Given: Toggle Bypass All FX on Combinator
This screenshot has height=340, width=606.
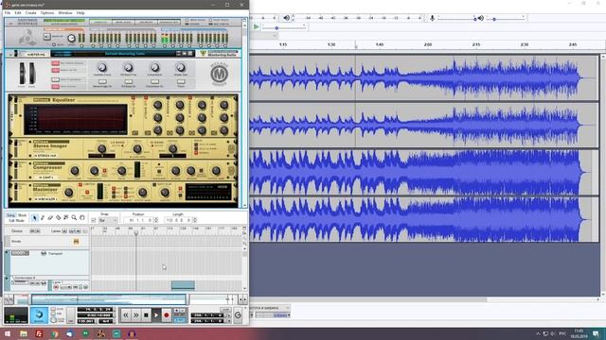Looking at the screenshot, I should coord(55,70).
